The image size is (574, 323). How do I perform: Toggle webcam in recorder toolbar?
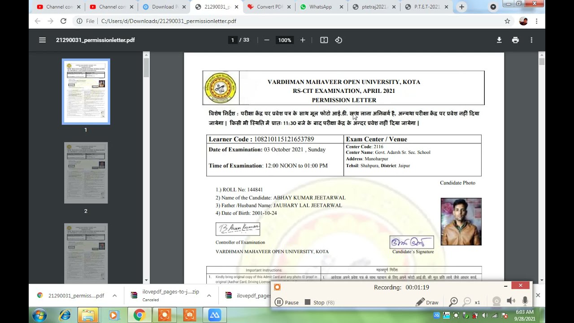tap(496, 301)
